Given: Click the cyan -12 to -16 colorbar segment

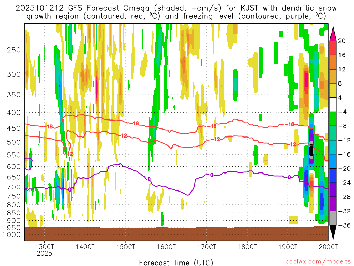Looking at the screenshot, I should pos(333,147).
